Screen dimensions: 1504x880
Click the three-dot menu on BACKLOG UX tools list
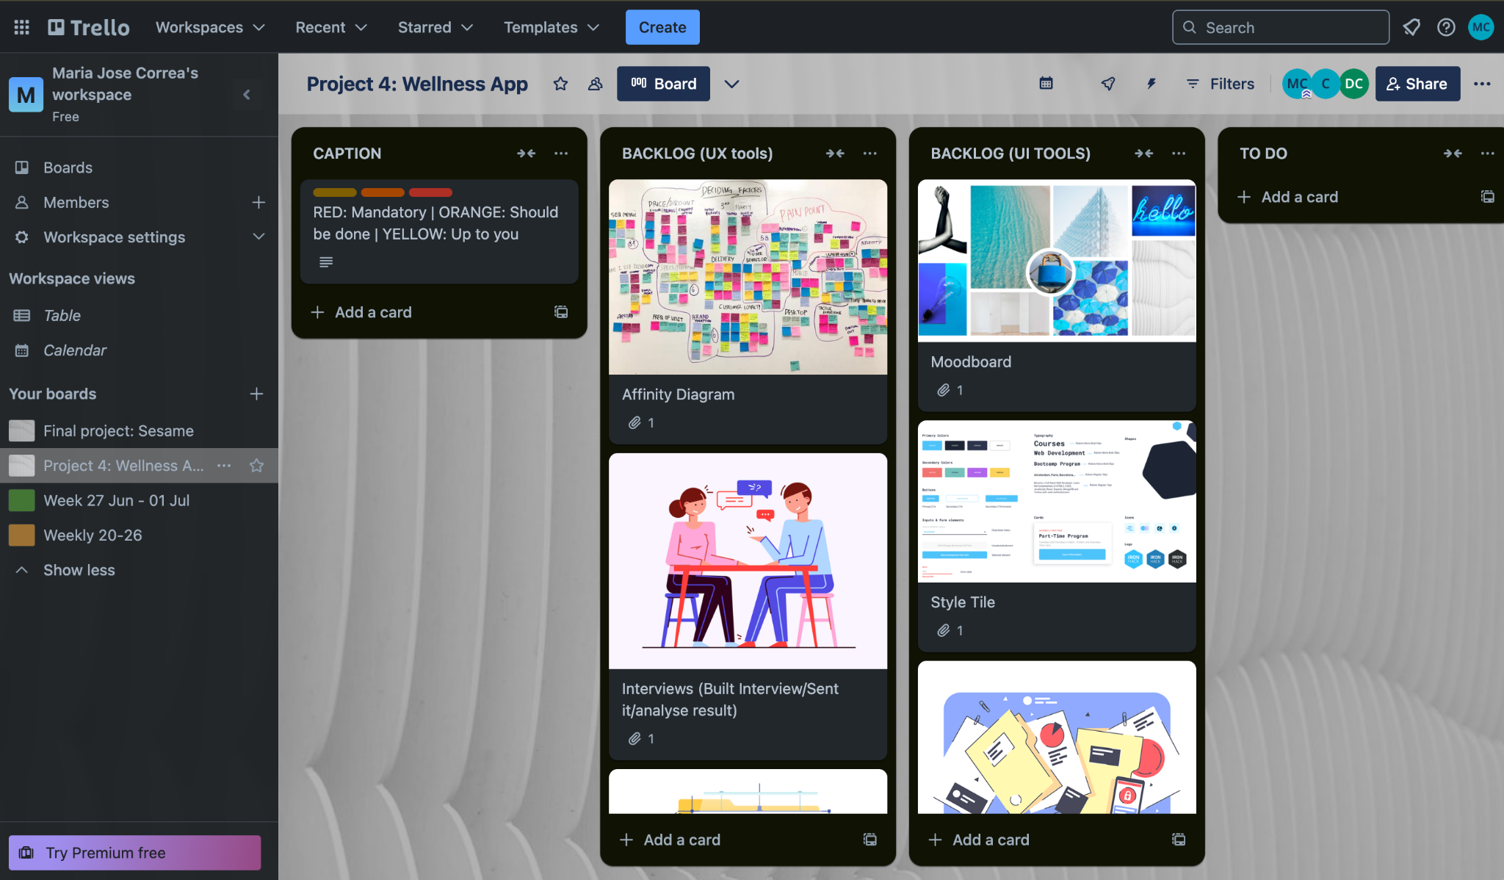point(869,152)
